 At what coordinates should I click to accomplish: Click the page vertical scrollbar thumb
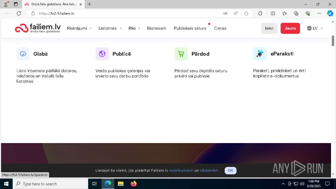(333, 40)
